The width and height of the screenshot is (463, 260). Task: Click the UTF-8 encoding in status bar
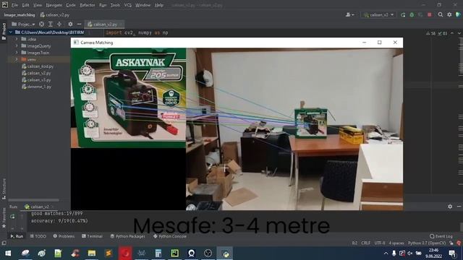pyautogui.click(x=379, y=243)
